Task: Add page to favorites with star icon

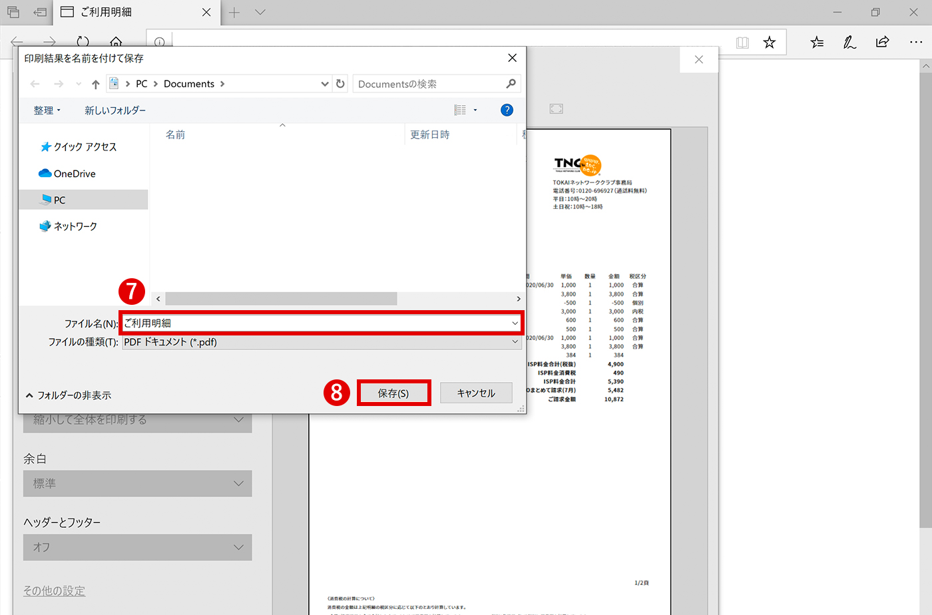Action: pyautogui.click(x=769, y=43)
